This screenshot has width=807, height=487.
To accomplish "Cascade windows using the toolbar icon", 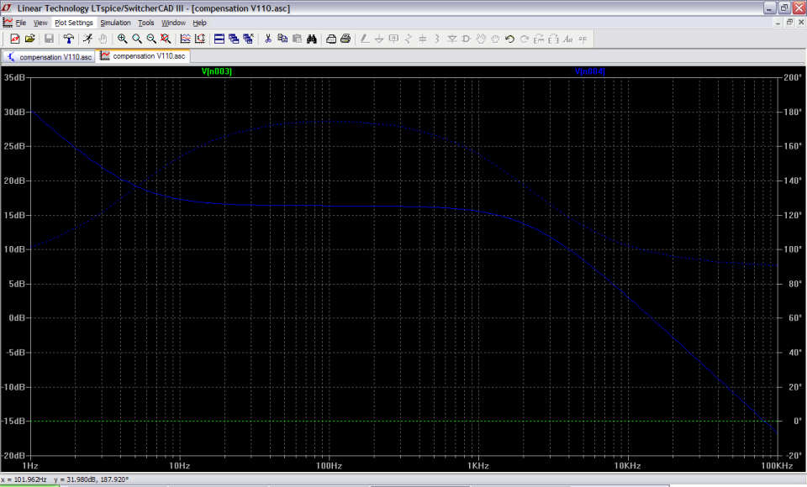I will tap(234, 39).
